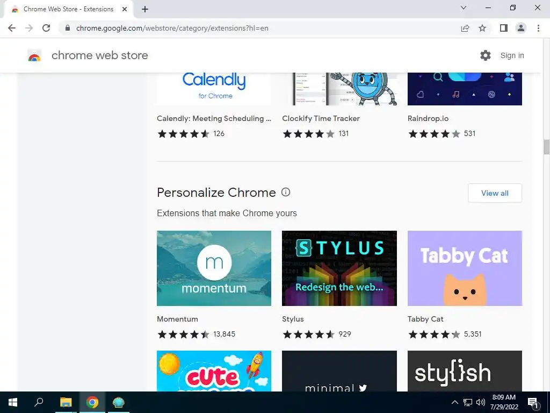Screen dimensions: 550x413
Task: Click Calendly: Meeting Scheduling title
Action: click(214, 118)
